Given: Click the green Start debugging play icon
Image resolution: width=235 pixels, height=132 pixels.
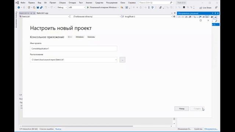Looking at the screenshot, I should tap(88, 7).
